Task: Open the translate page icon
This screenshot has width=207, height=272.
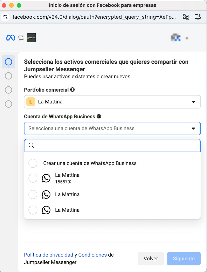Action: (186, 17)
